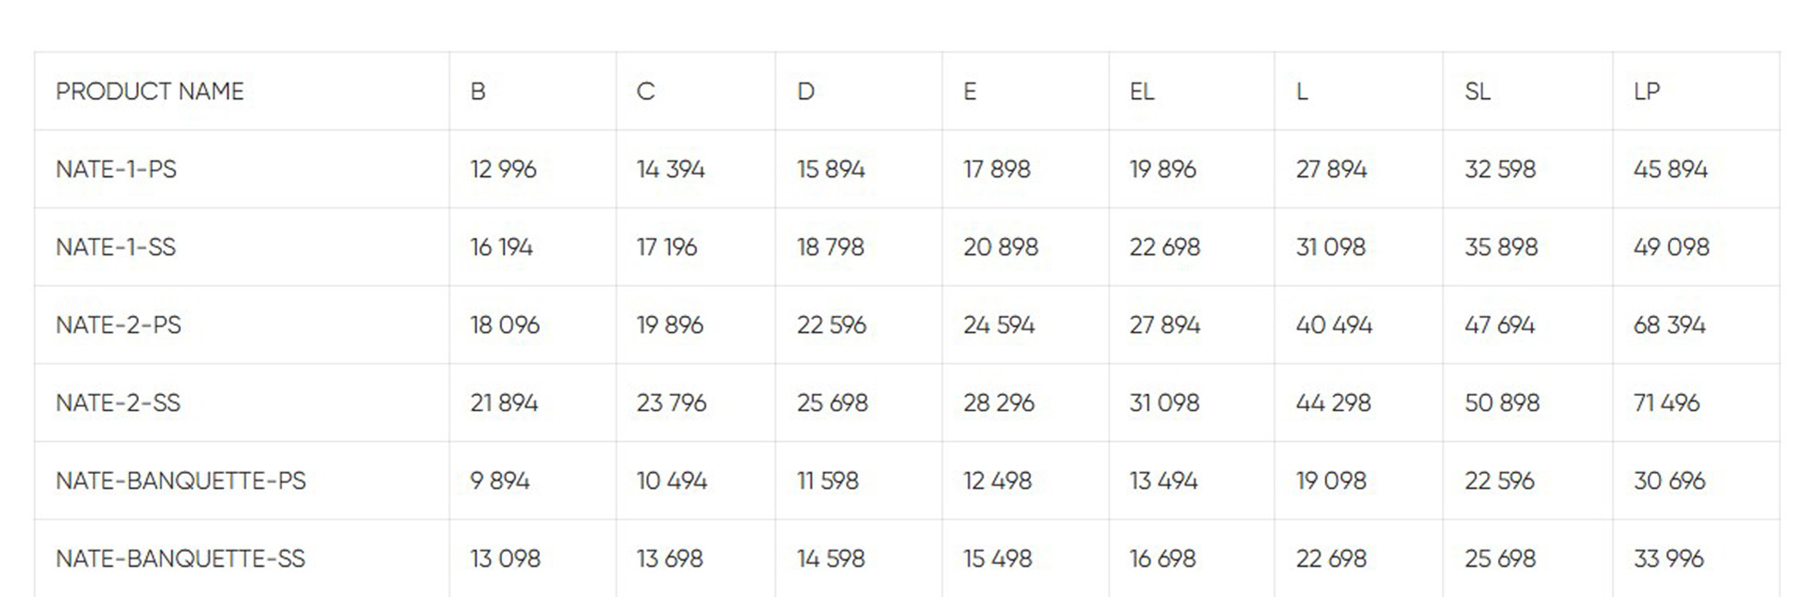Select the NATE-2-SS row label

(119, 403)
